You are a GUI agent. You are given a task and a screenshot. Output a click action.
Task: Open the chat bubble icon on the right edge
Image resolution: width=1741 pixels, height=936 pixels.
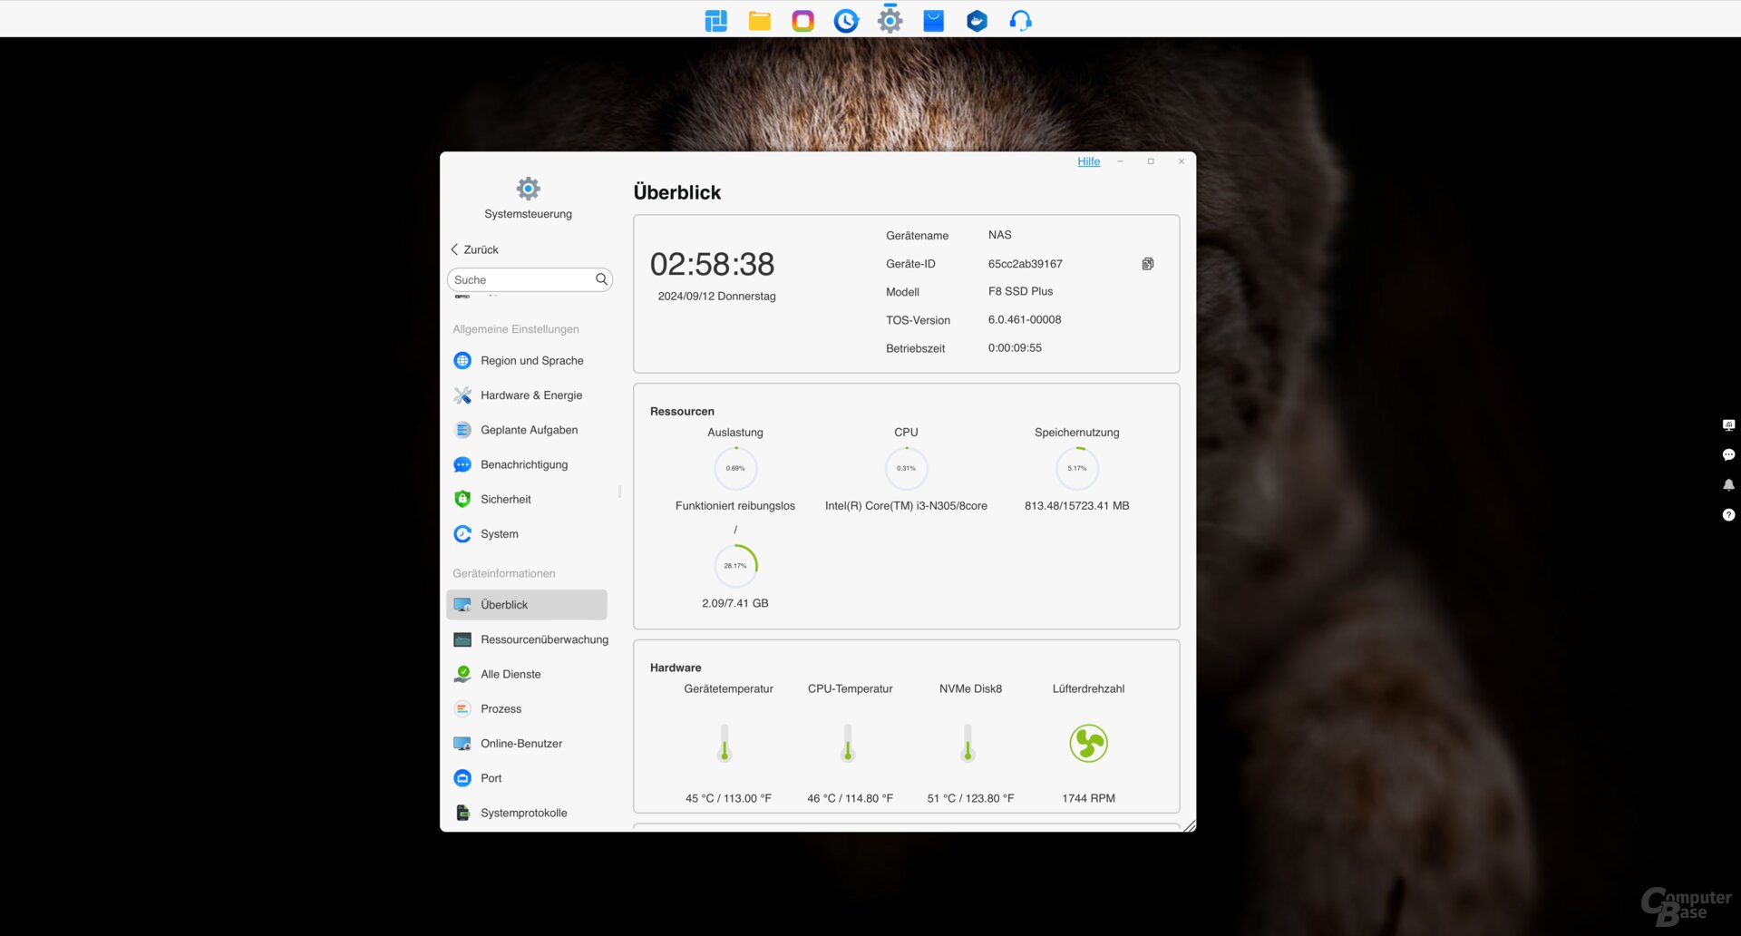pyautogui.click(x=1729, y=454)
